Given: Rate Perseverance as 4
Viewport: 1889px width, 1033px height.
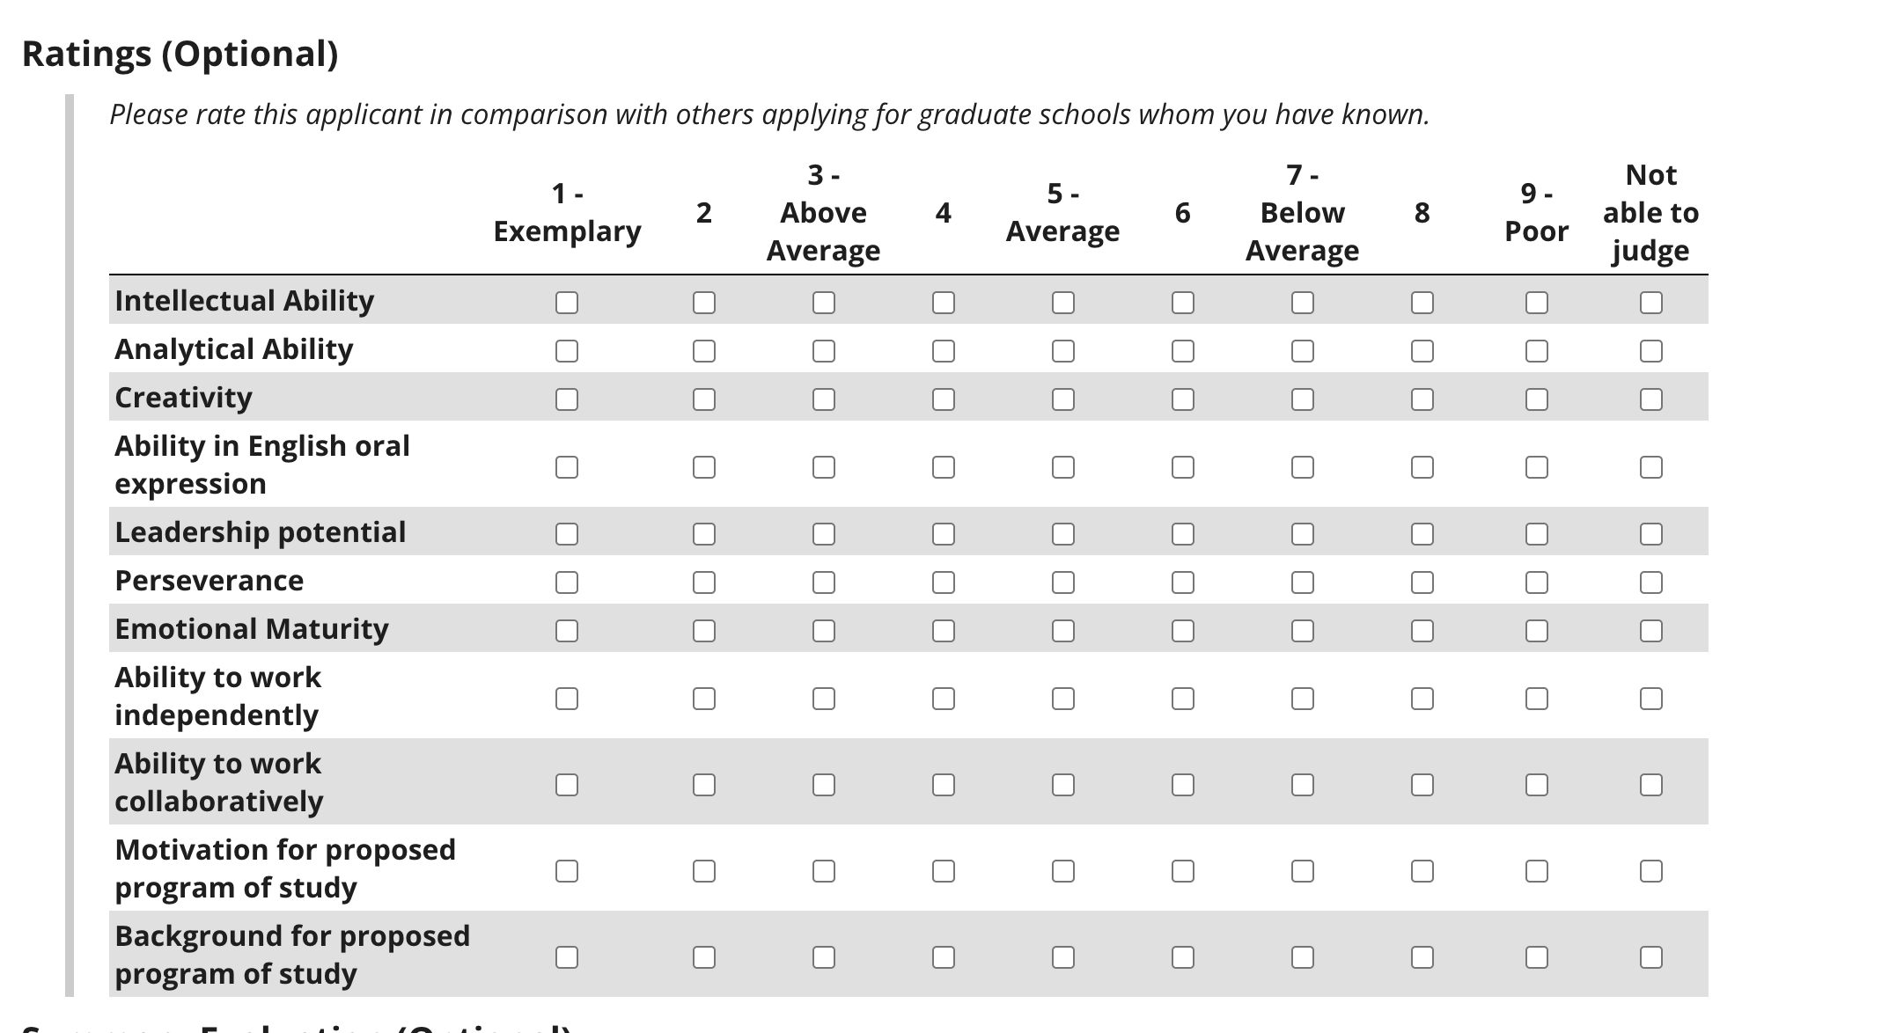Looking at the screenshot, I should [x=944, y=582].
